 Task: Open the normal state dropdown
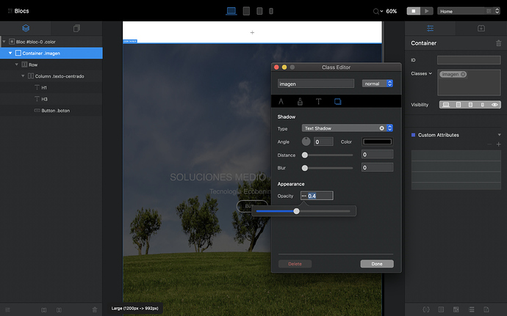(x=378, y=84)
